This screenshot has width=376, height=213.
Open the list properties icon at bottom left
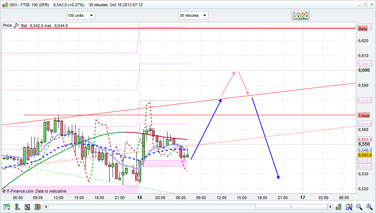[x=27, y=207]
